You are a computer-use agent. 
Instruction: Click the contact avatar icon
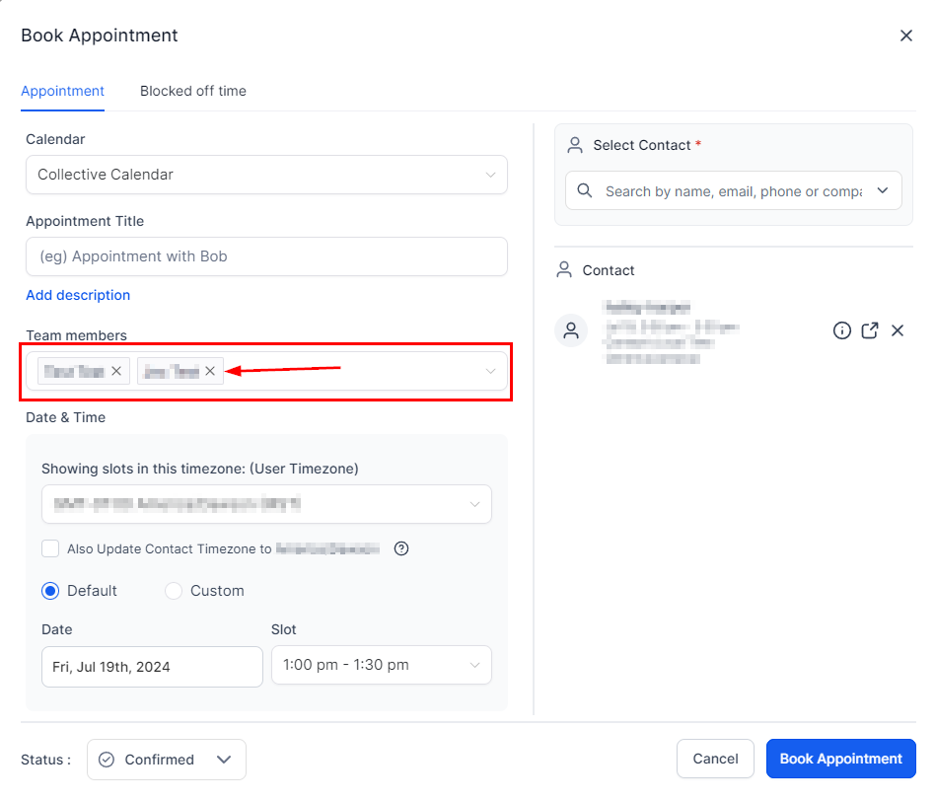[x=571, y=330]
